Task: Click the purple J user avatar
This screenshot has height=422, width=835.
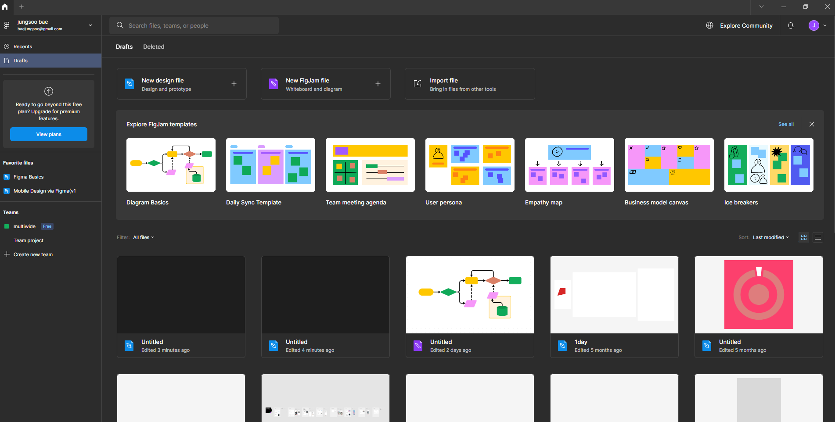Action: pos(814,25)
